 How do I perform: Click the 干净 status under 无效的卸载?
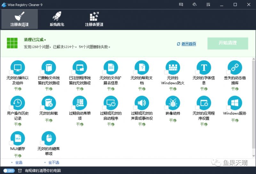[x=49, y=120]
